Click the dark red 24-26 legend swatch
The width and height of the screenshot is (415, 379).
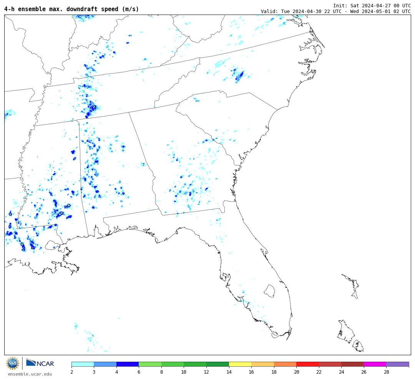pos(352,364)
